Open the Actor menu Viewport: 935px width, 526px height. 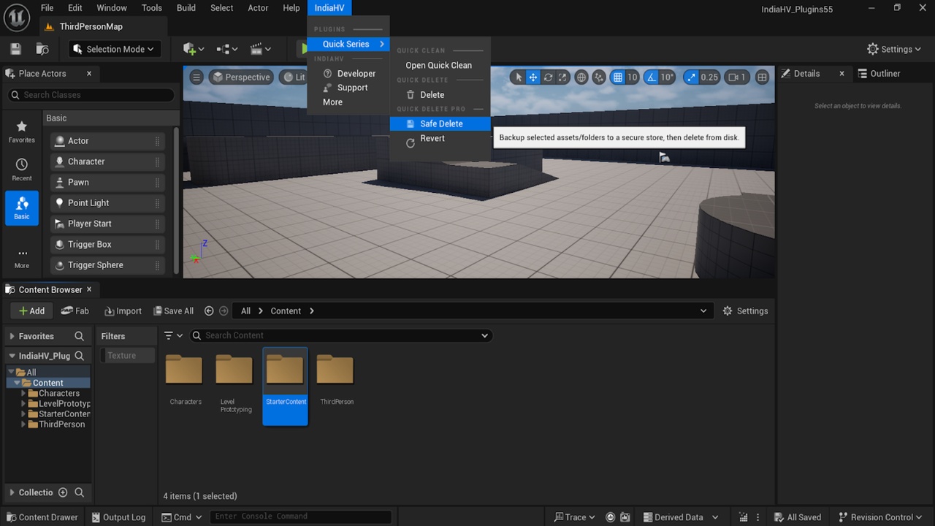258,8
